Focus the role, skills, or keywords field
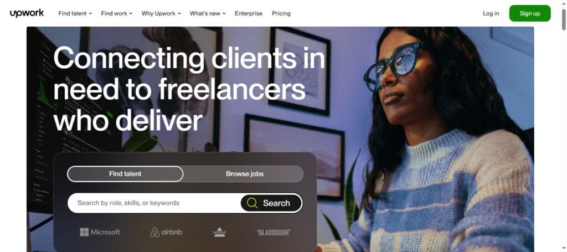Image resolution: width=567 pixels, height=252 pixels. tap(154, 203)
